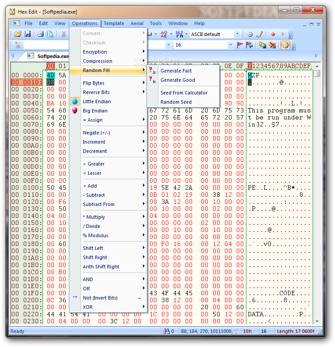
Task: Choose Increment menu item
Action: click(x=108, y=142)
